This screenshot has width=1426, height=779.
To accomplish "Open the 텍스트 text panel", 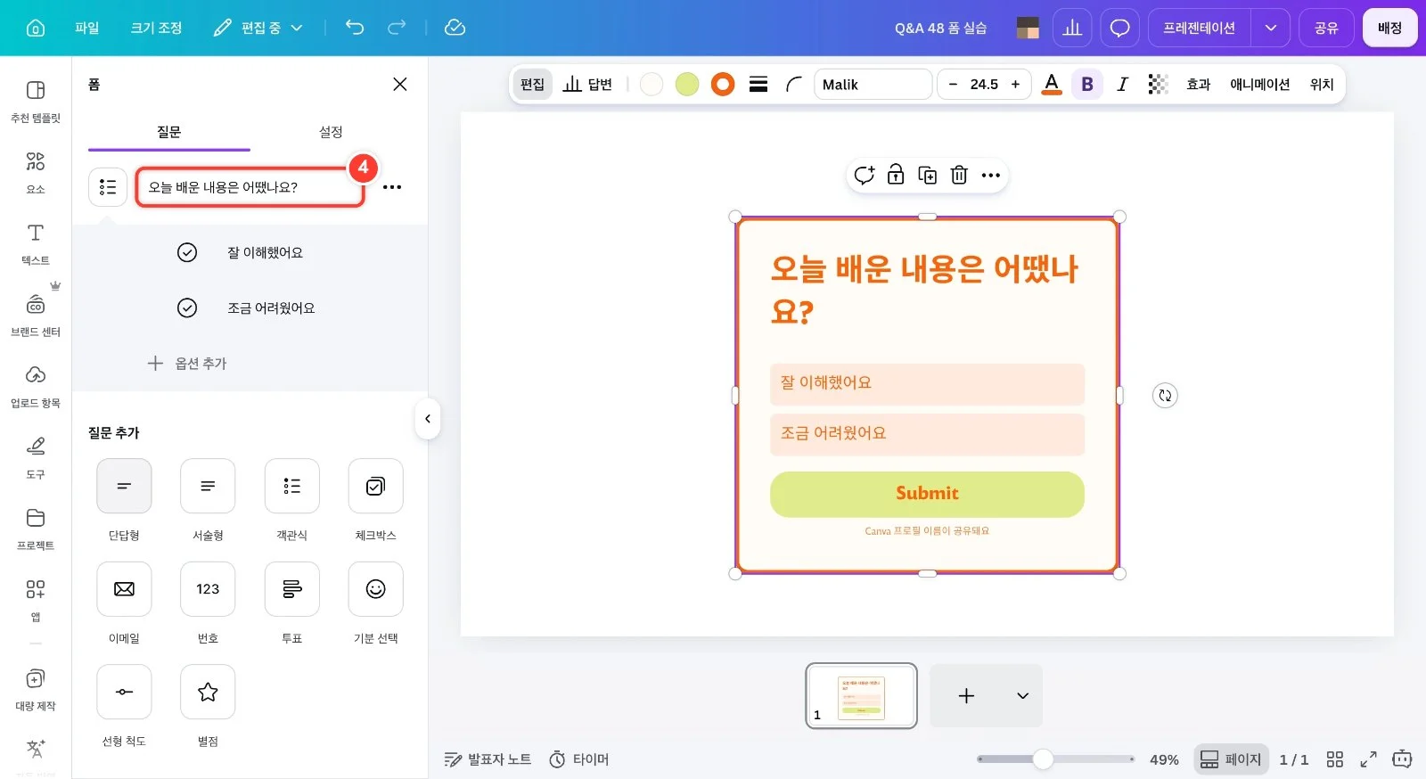I will click(36, 243).
